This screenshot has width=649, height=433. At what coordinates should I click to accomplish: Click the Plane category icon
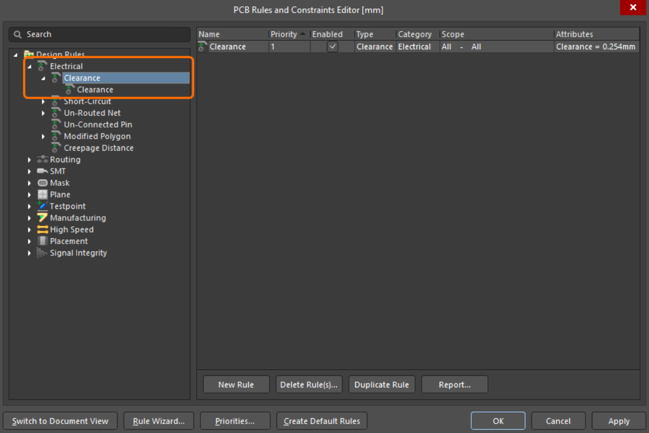point(42,195)
